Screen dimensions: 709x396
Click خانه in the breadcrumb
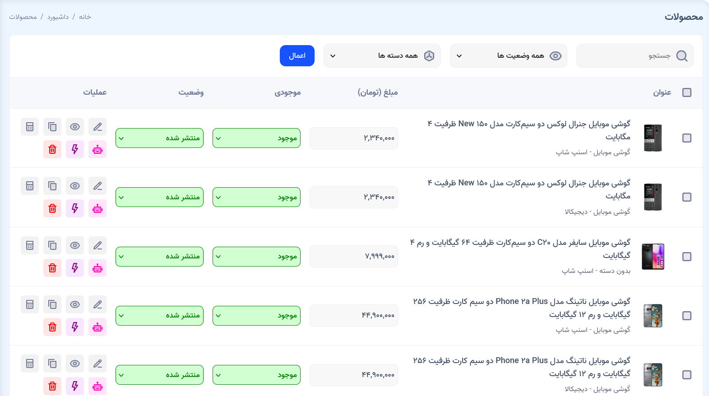[85, 17]
